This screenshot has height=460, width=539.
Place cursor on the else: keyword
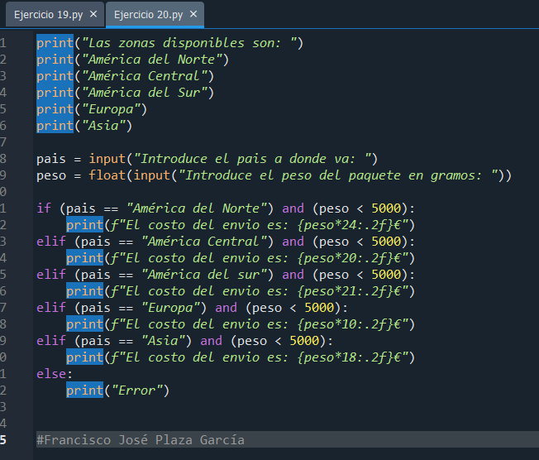click(x=54, y=374)
